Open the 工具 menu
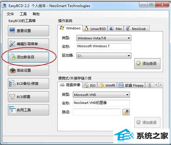 [23, 14]
